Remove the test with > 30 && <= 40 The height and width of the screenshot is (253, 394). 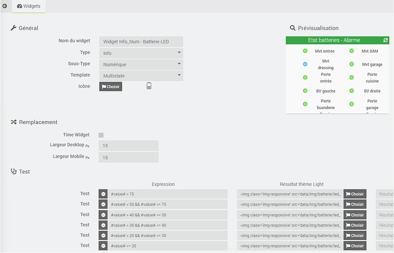[103, 225]
